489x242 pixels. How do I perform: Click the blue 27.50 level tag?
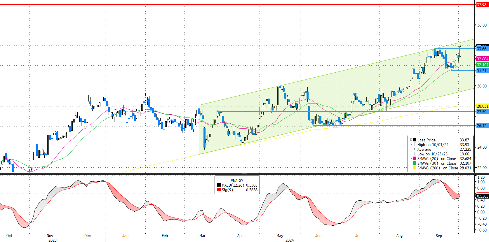coord(482,112)
